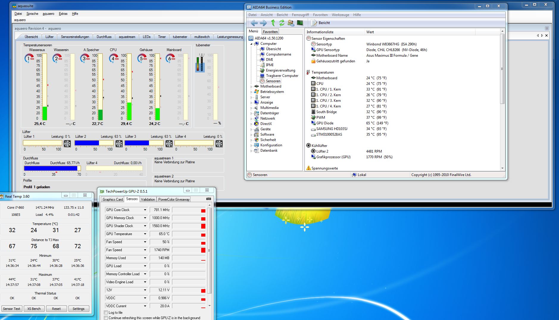
Task: Open the GPU Temperature sensor dropdown
Action: [145, 234]
